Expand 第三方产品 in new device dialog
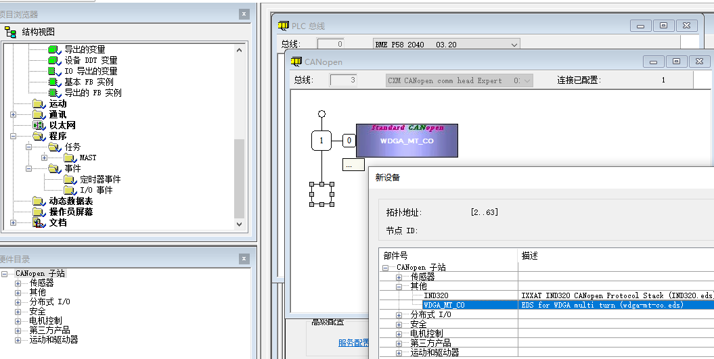This screenshot has width=714, height=359. pos(399,343)
